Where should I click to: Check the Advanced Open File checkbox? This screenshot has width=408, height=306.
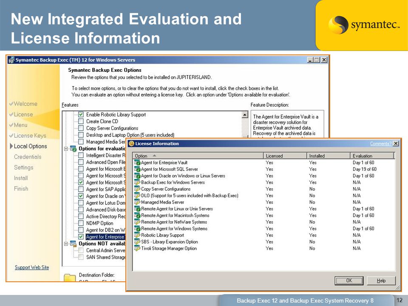tap(81, 162)
